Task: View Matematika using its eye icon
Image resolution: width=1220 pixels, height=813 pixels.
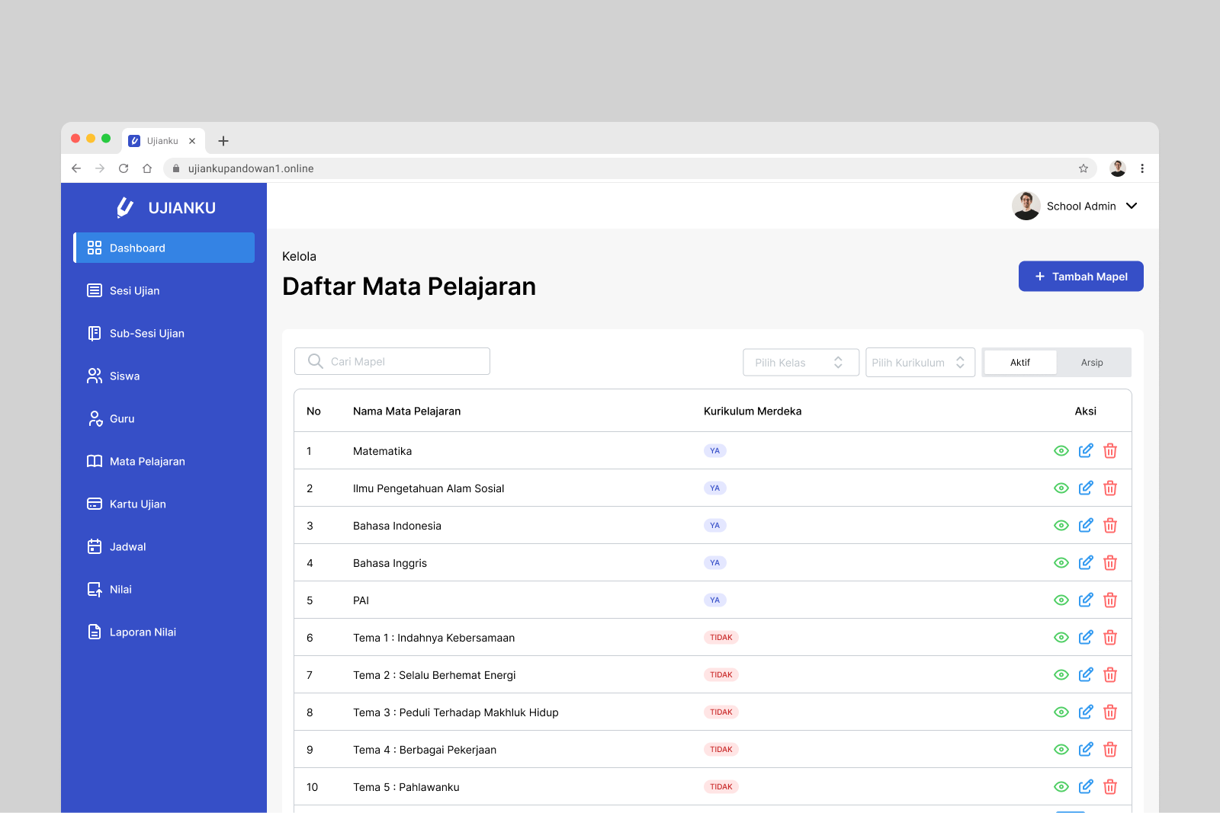Action: [1061, 450]
